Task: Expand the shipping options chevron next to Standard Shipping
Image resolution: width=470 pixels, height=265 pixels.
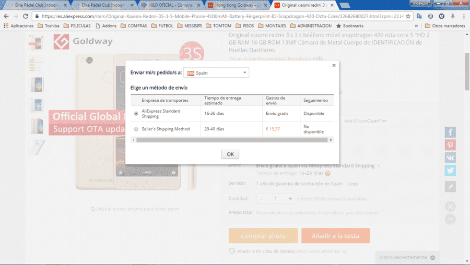Action: pyautogui.click(x=379, y=165)
